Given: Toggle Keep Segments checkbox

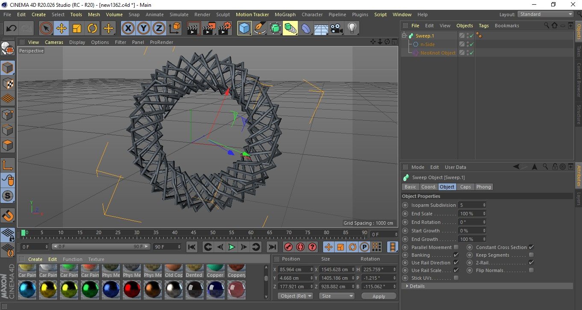Looking at the screenshot, I should pyautogui.click(x=531, y=255).
